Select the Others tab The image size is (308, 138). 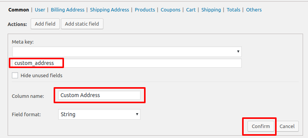click(x=254, y=10)
